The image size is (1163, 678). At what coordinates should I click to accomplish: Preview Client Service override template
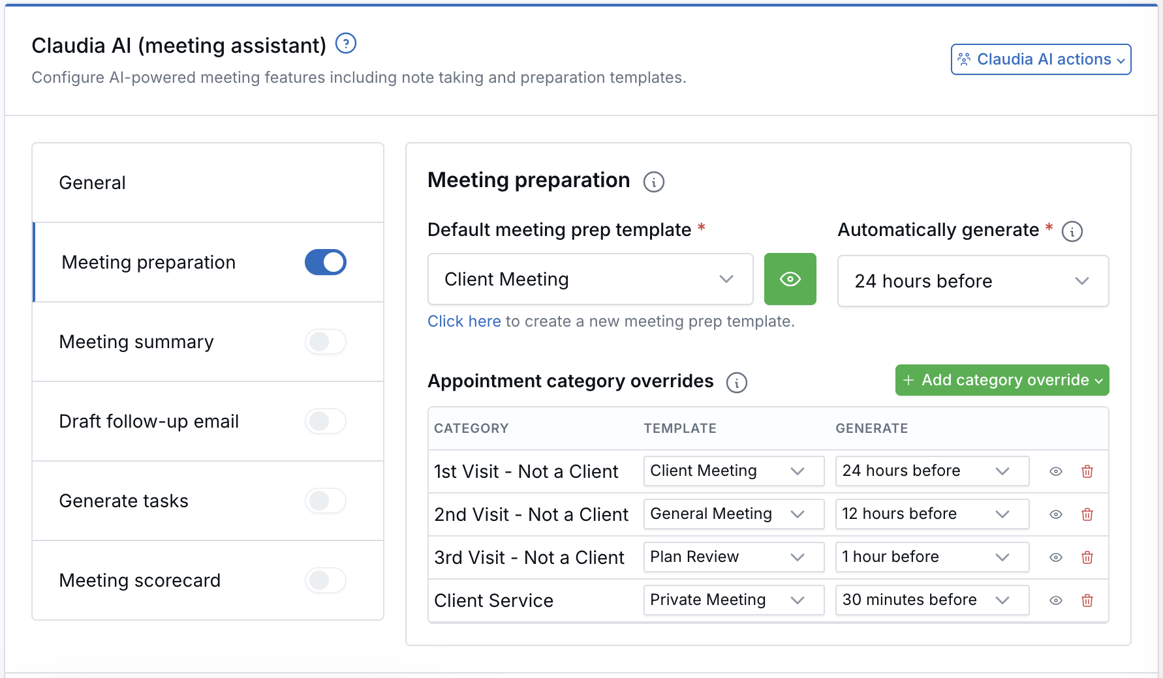tap(1055, 600)
